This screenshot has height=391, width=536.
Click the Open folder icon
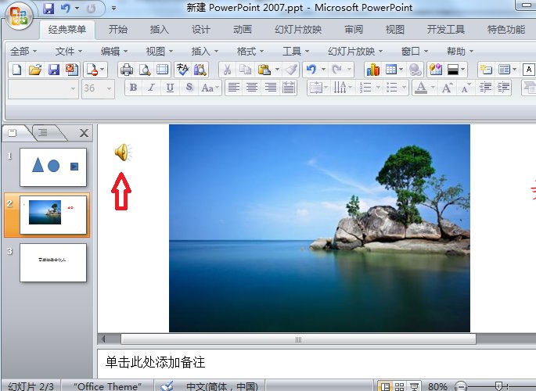click(35, 70)
